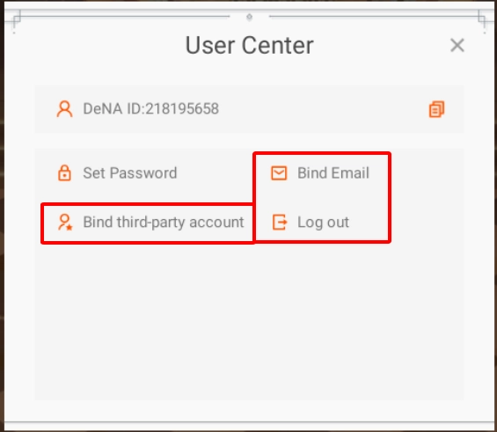Click the top-left corner bracket ornament
This screenshot has width=497, height=432.
[x=16, y=19]
